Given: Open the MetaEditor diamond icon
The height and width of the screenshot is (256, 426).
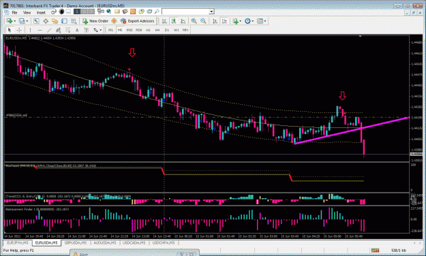Looking at the screenshot, I should [114, 21].
